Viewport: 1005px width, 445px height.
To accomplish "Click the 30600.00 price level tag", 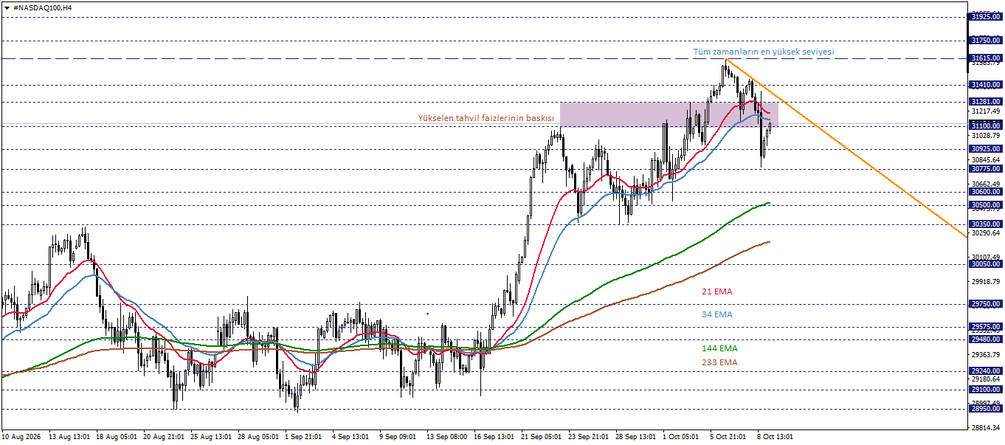I will point(986,192).
